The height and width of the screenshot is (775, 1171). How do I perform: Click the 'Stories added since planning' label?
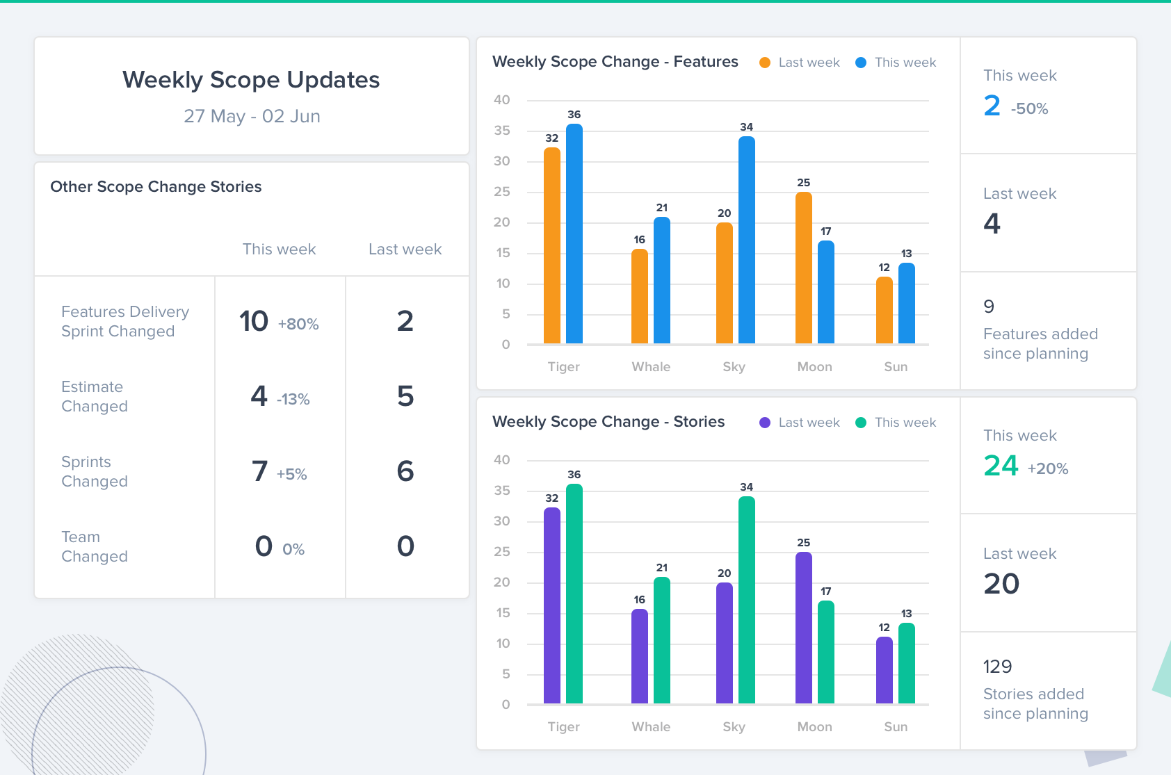click(1035, 703)
